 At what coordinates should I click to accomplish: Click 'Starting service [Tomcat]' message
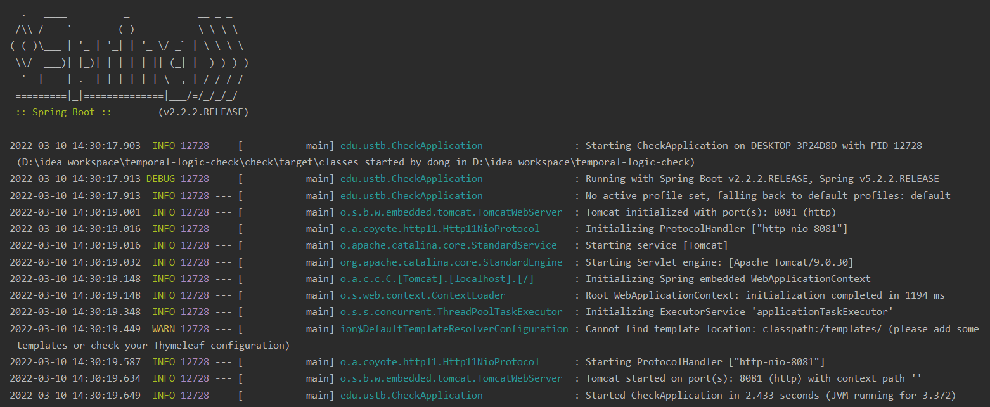point(657,245)
